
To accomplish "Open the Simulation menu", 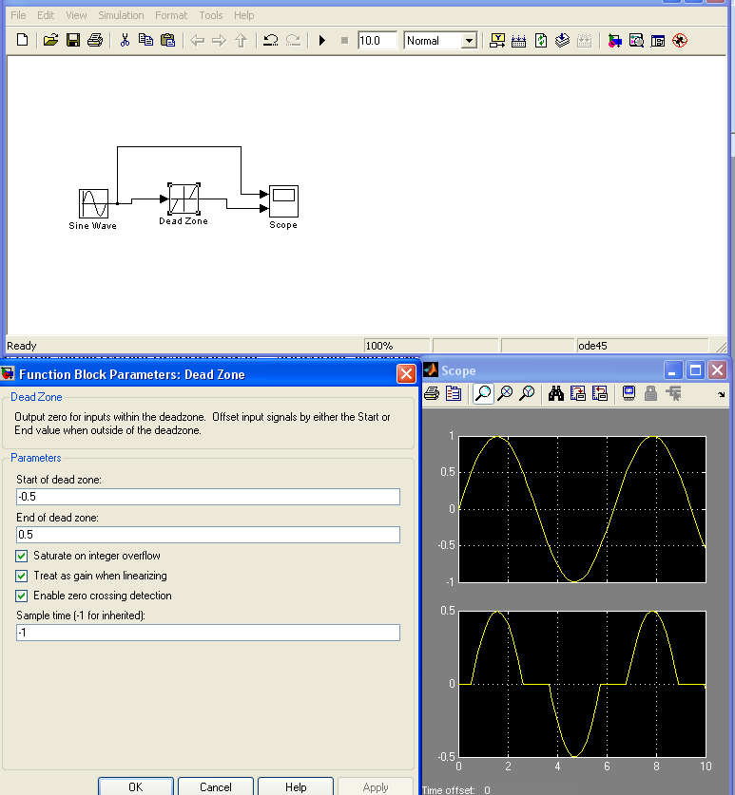I will pos(121,15).
